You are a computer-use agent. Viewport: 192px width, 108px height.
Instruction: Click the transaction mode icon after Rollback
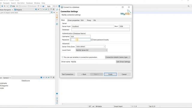(38, 6)
